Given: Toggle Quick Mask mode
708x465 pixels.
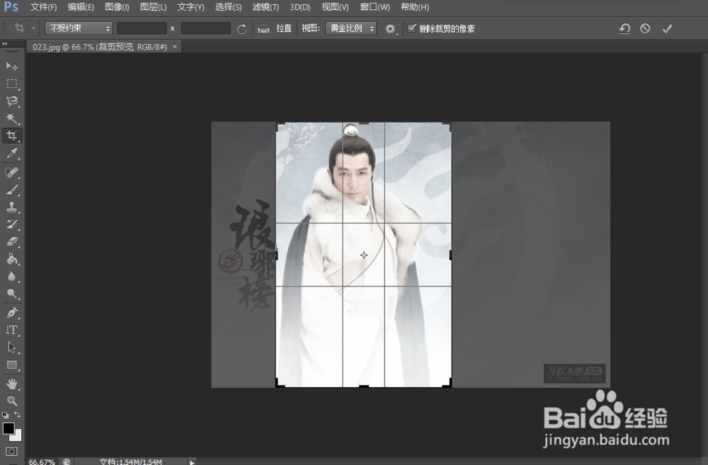Looking at the screenshot, I should (12, 451).
